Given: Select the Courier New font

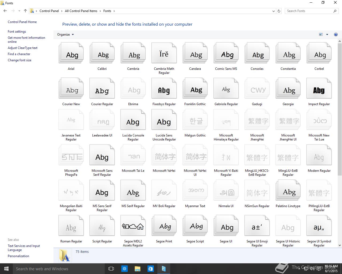Looking at the screenshot, I should 71,88.
